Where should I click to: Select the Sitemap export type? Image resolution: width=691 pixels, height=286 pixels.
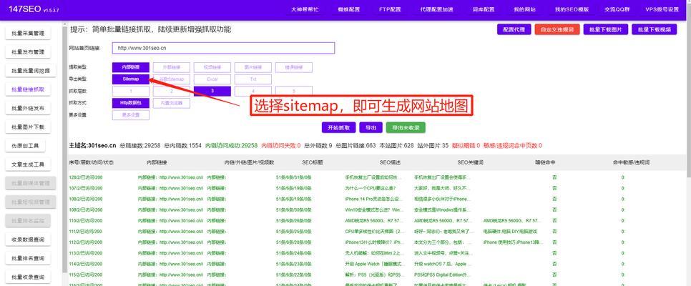click(x=130, y=79)
